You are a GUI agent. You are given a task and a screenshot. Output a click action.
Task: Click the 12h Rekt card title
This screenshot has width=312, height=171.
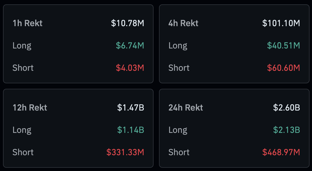[x=30, y=108]
